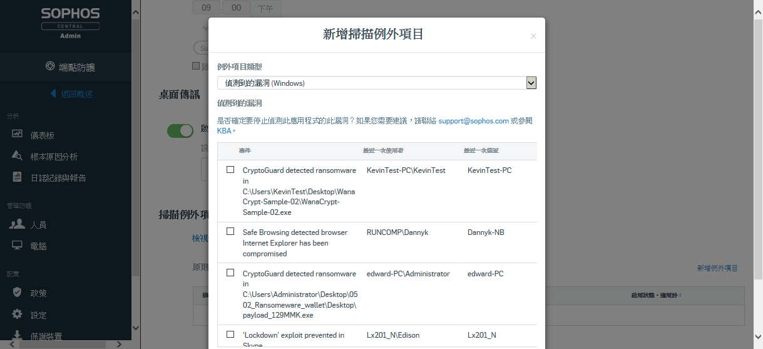Click the Lx201_N\Edison user cell
This screenshot has width=763, height=349.
click(393, 335)
